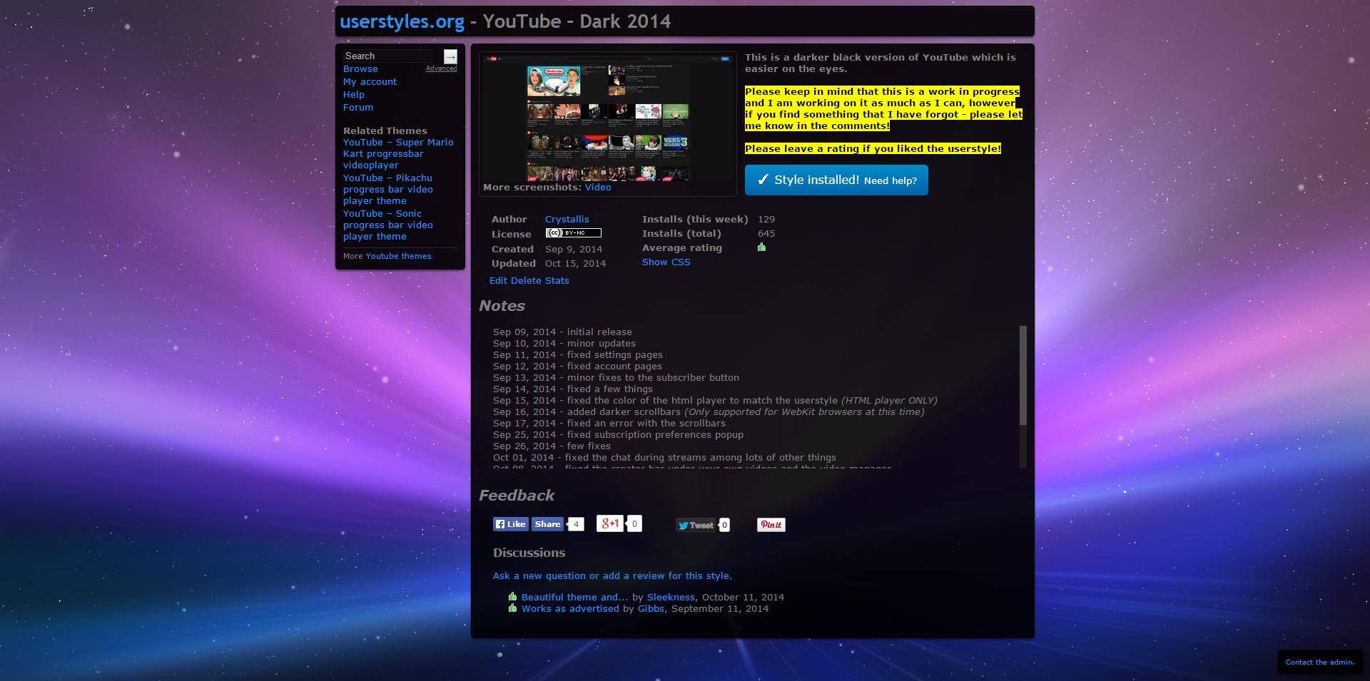The width and height of the screenshot is (1370, 681).
Task: Open Gibbs user profile link
Action: 651,609
